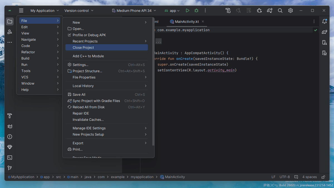This screenshot has width=334, height=188.
Task: Open the three-dot more actions menu beside Debug
Action: pos(205,11)
